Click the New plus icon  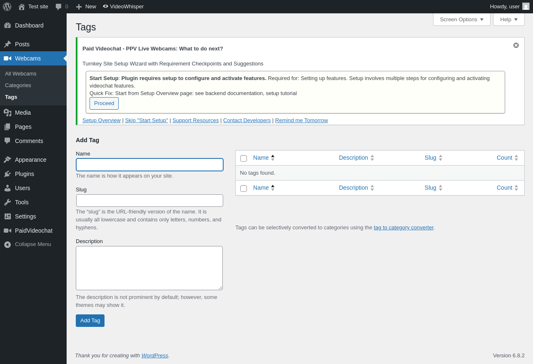(x=79, y=7)
